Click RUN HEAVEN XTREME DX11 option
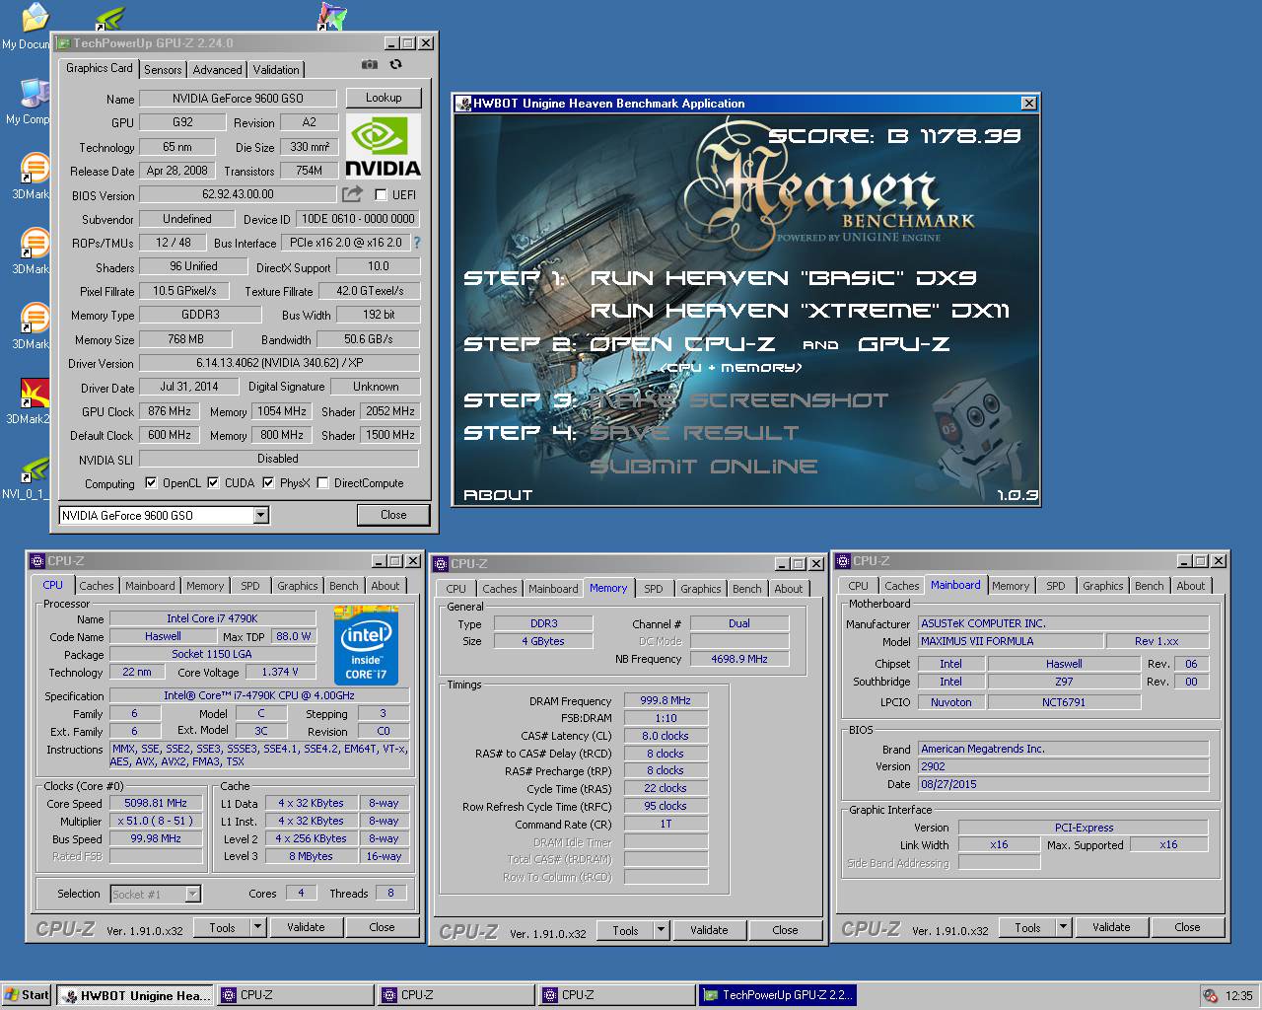This screenshot has height=1010, width=1262. 800,311
